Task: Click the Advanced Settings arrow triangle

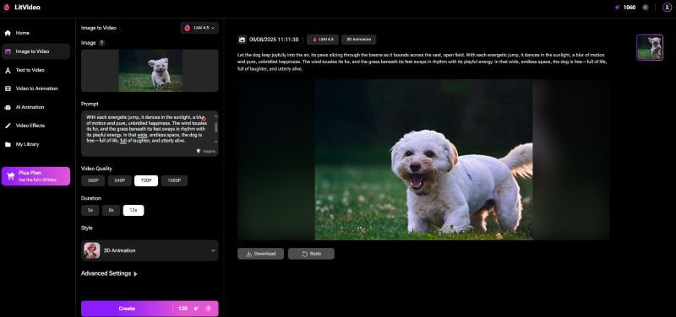Action: coord(135,274)
